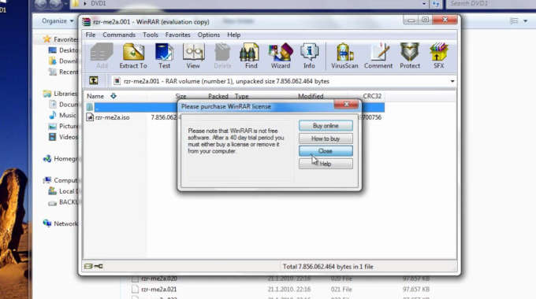
Task: Close the license dialog with Close button
Action: [x=326, y=151]
